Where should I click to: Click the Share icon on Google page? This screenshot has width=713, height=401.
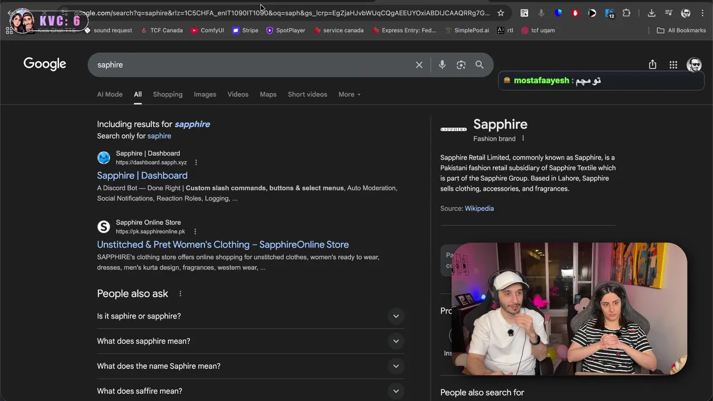[x=652, y=65]
